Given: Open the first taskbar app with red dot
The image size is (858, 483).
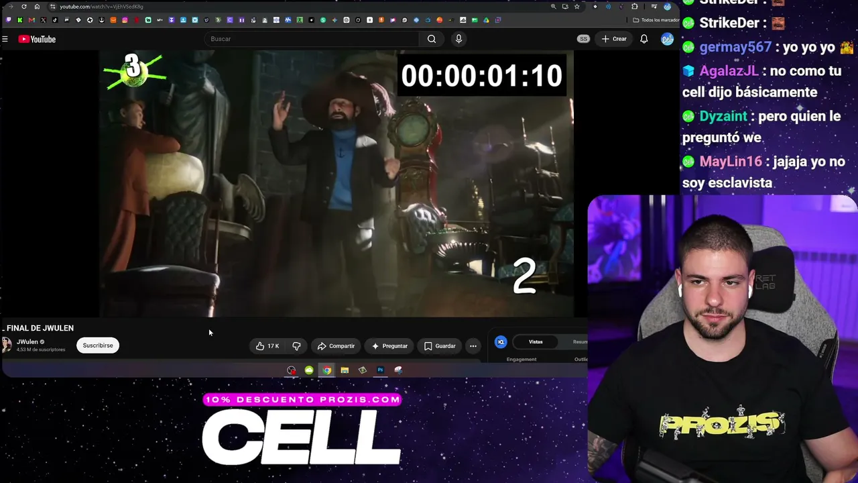Looking at the screenshot, I should pos(291,370).
